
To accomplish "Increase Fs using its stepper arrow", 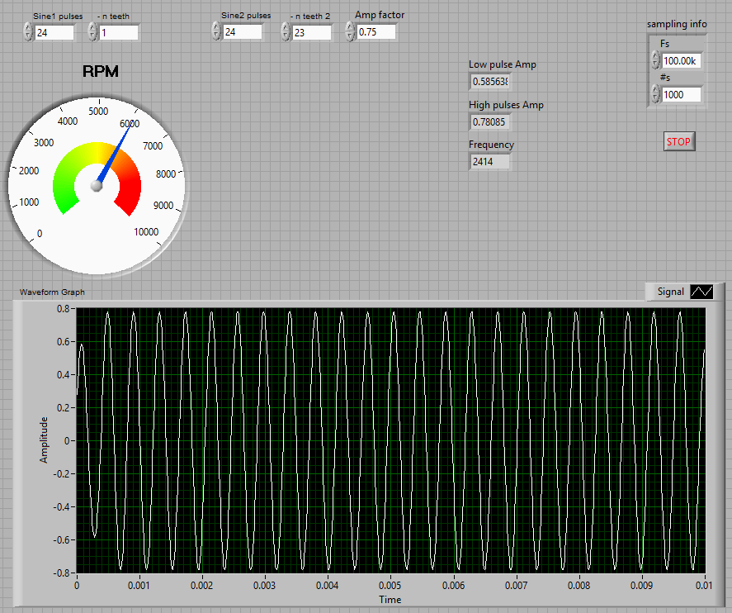I will coord(653,56).
